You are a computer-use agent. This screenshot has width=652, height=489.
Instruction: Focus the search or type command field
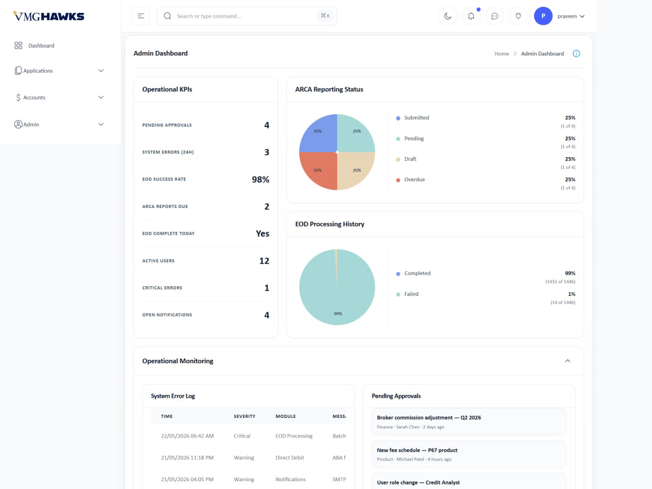[246, 16]
